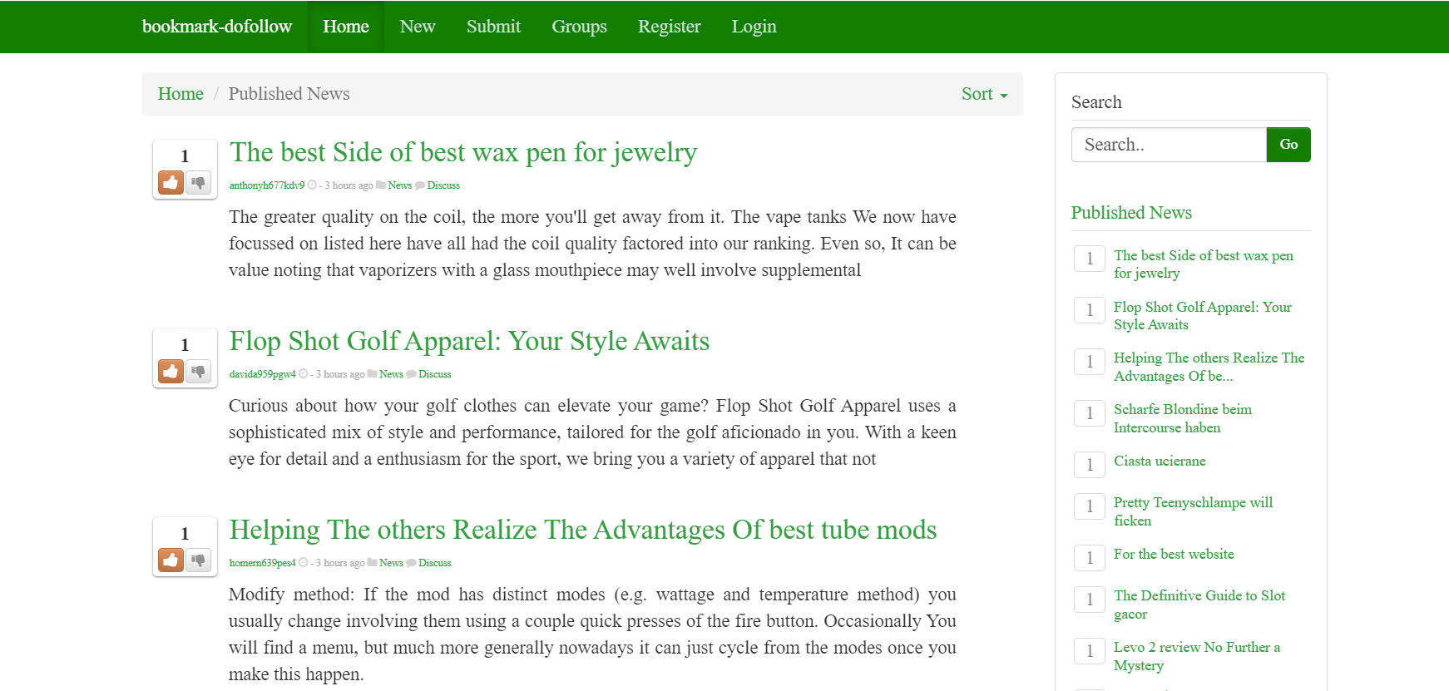Click the Login link in navbar
The image size is (1449, 691).
tap(754, 27)
